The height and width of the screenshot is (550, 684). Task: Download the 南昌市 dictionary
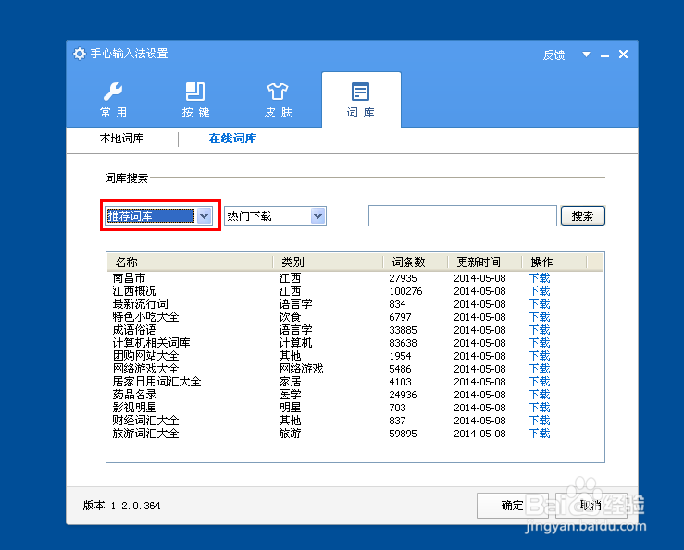pyautogui.click(x=540, y=278)
